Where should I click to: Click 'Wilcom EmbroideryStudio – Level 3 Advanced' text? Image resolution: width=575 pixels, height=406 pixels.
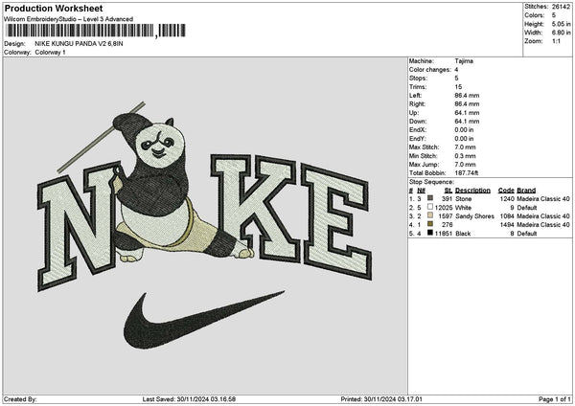69,19
